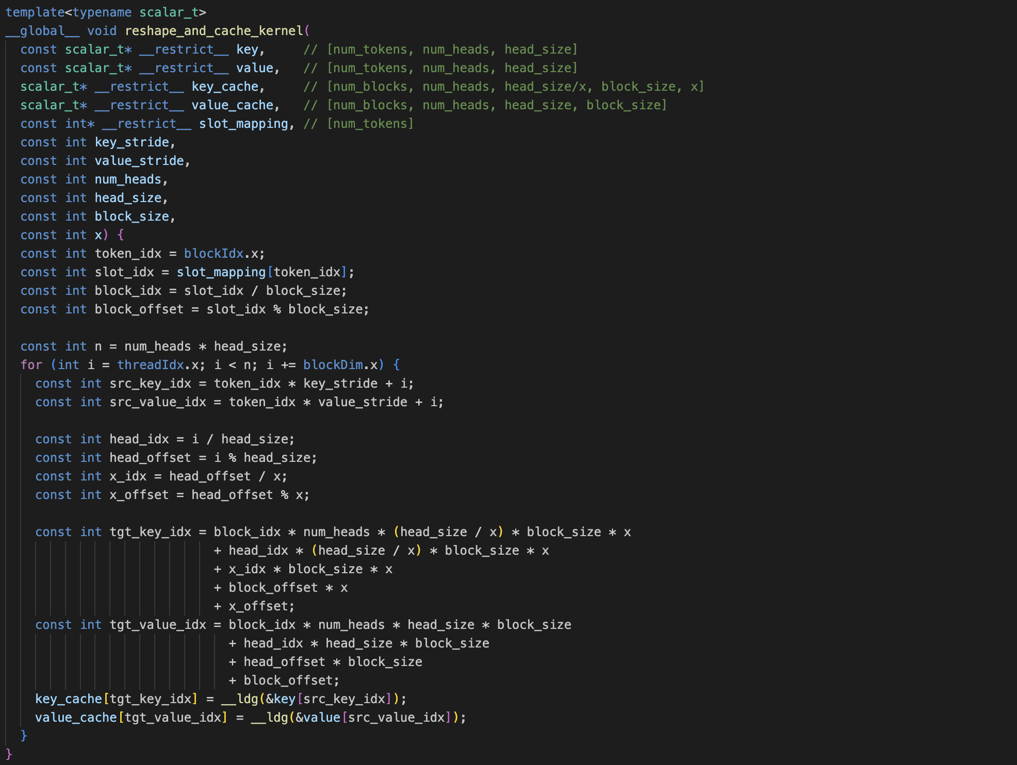Viewport: 1017px width, 765px height.
Task: Click the src_value_idx variable declaration
Action: 158,402
